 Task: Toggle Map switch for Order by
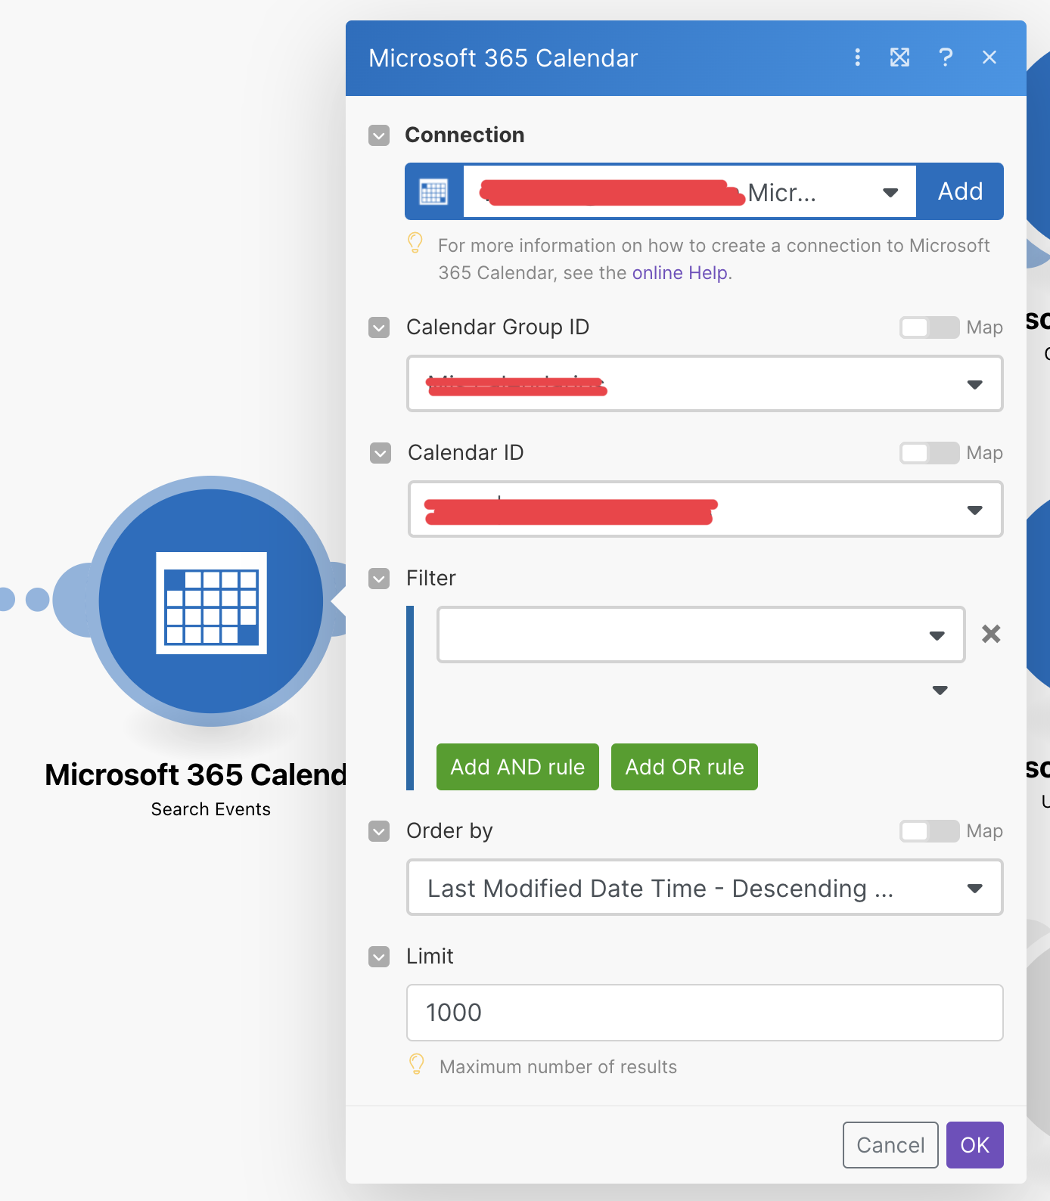coord(930,831)
